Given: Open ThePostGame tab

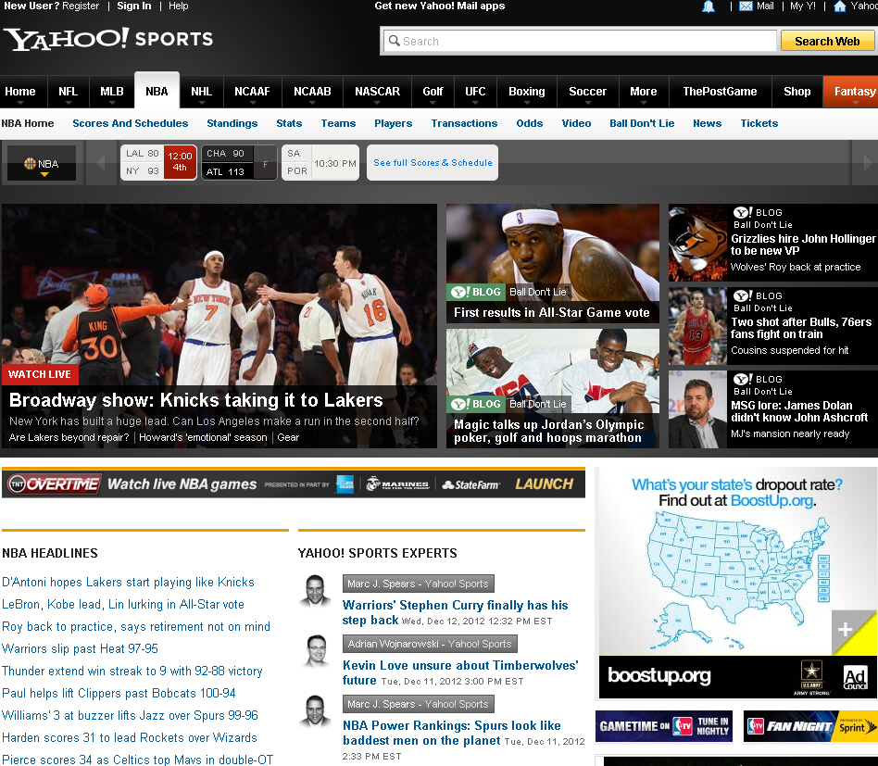Looking at the screenshot, I should pyautogui.click(x=720, y=92).
